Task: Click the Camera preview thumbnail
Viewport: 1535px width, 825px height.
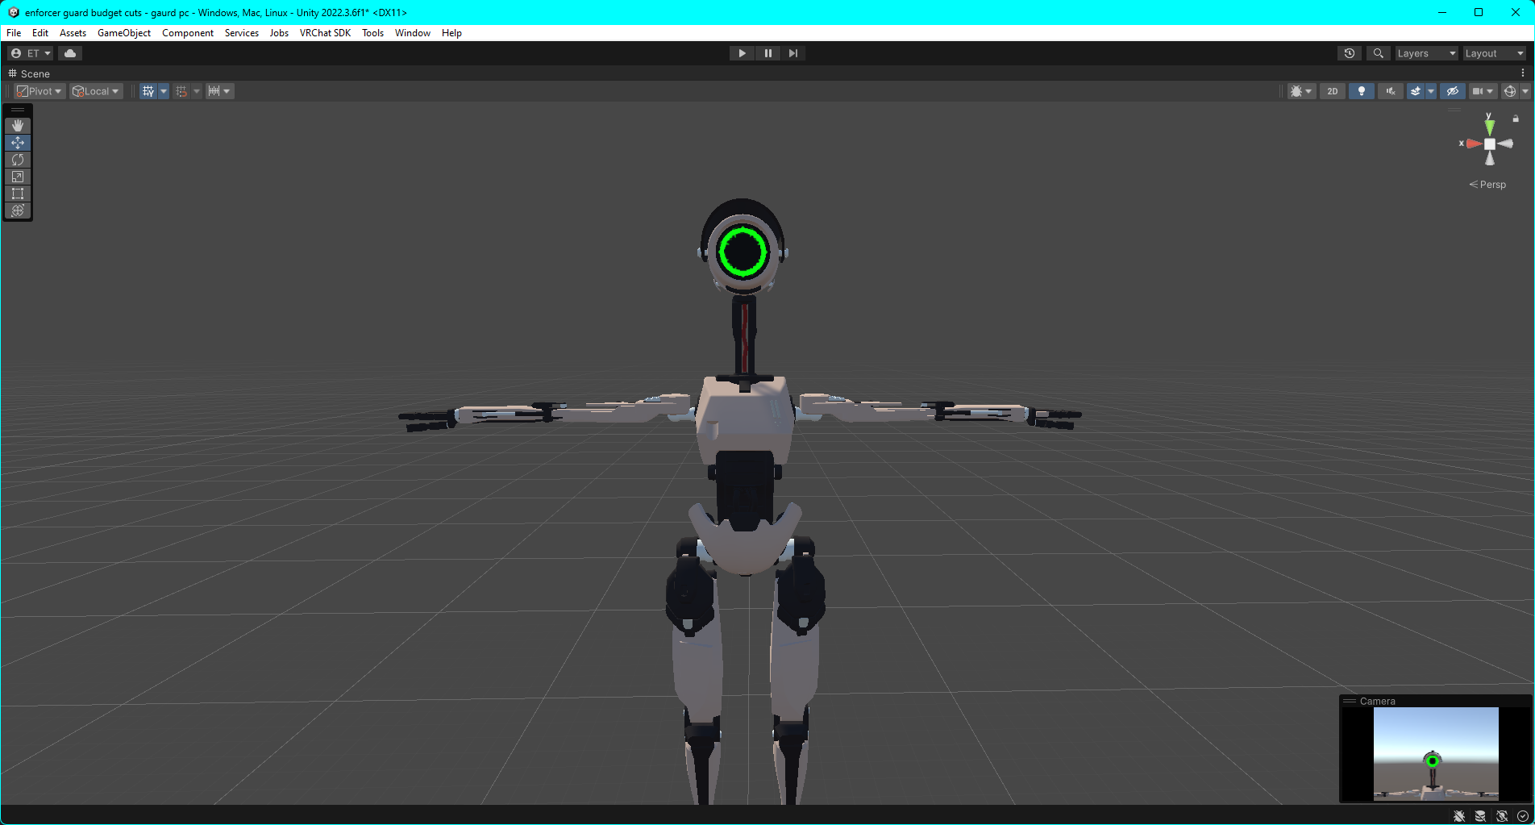Action: (x=1435, y=754)
